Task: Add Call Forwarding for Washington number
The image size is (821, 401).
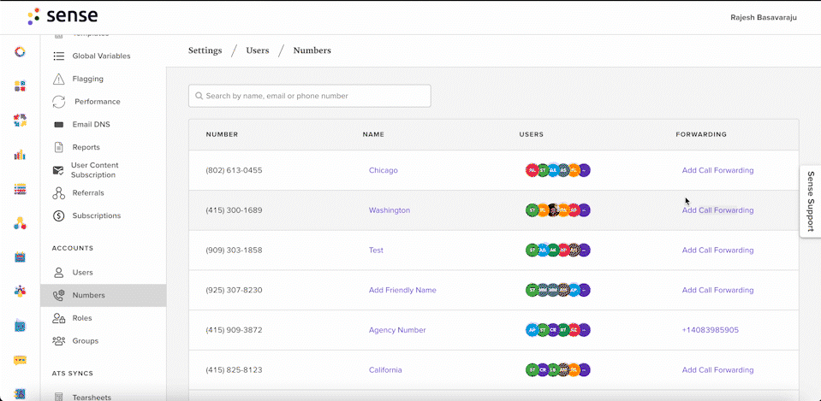Action: [x=718, y=210]
